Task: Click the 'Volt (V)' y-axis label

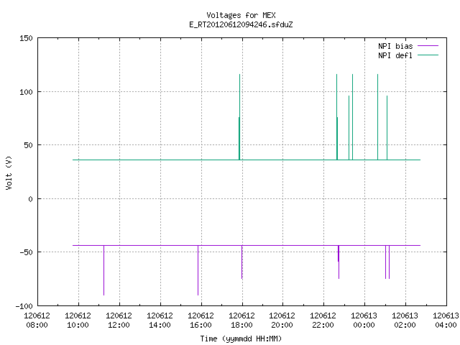Action: (9, 172)
